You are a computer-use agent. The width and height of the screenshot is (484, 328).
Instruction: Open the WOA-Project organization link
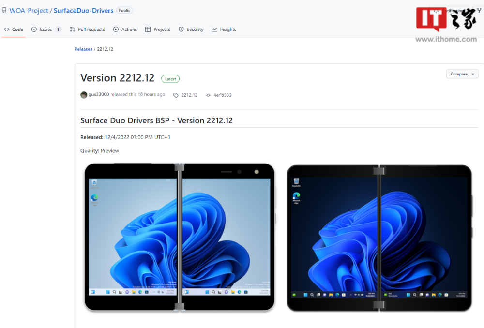(x=29, y=11)
